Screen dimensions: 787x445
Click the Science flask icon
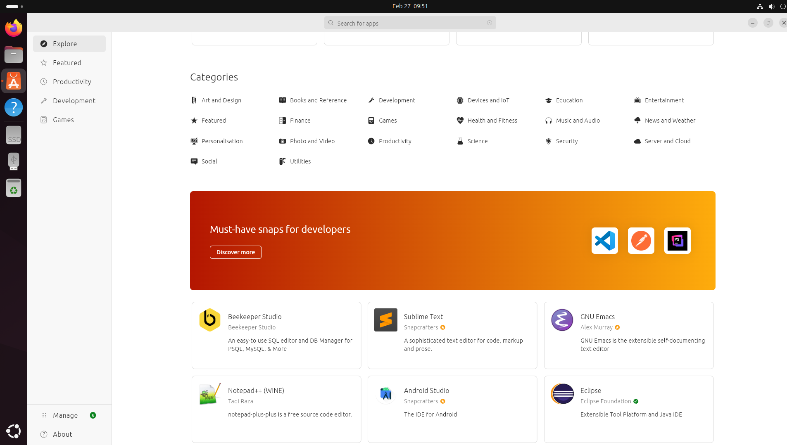click(460, 141)
